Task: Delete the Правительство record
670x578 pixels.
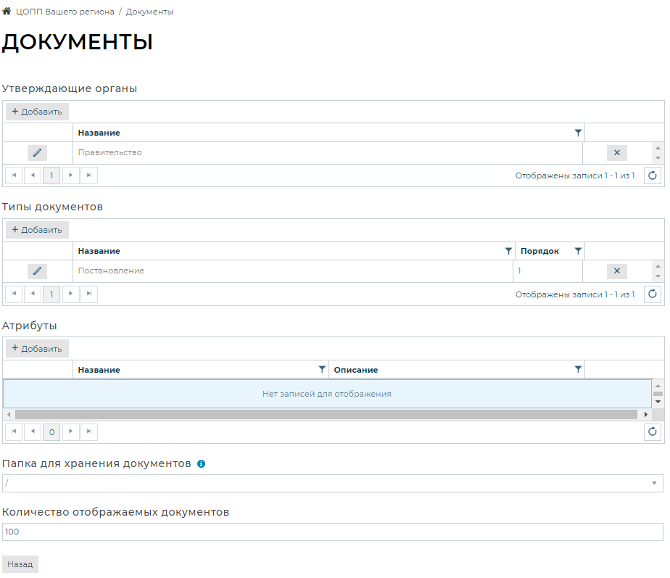Action: (616, 153)
